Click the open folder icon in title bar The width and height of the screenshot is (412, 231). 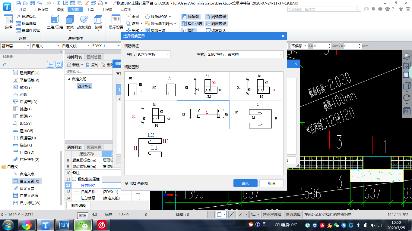[26, 3]
